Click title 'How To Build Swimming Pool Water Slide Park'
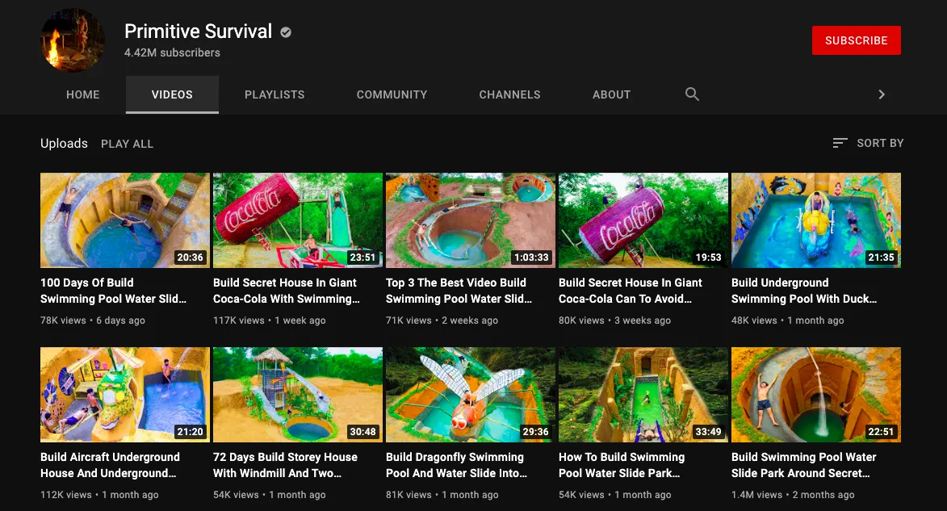The height and width of the screenshot is (511, 947). (x=622, y=465)
